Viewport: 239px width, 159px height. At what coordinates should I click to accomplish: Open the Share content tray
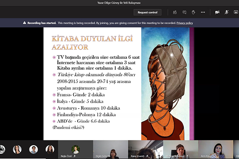tap(236, 13)
